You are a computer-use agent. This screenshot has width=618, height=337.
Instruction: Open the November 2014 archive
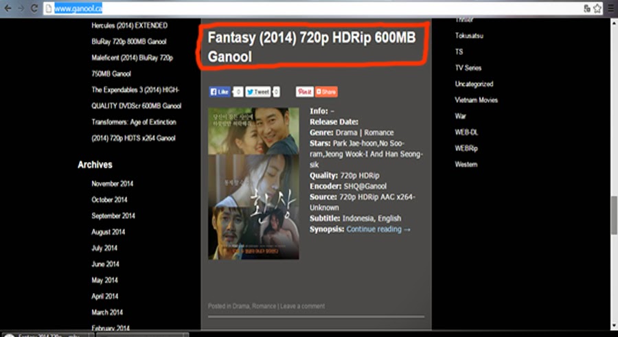113,184
